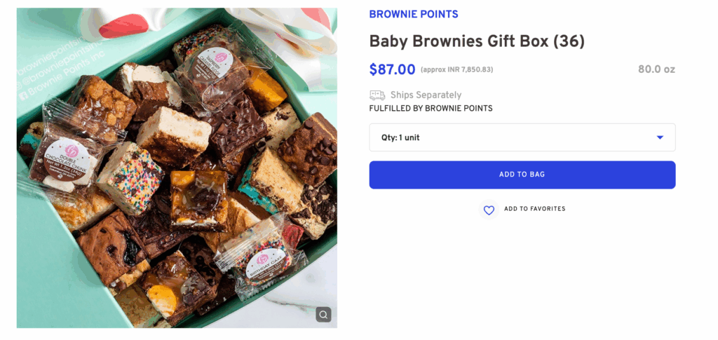Click the magnifier zoom icon on product photo
This screenshot has width=718, height=340.
pyautogui.click(x=323, y=314)
